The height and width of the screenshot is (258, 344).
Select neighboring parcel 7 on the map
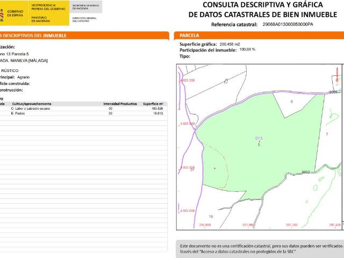click(x=326, y=133)
